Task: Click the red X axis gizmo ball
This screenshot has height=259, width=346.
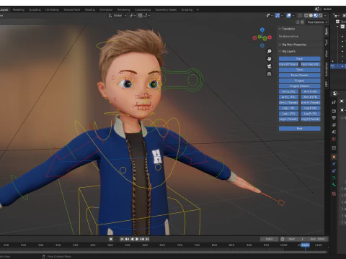Action: (x=270, y=37)
